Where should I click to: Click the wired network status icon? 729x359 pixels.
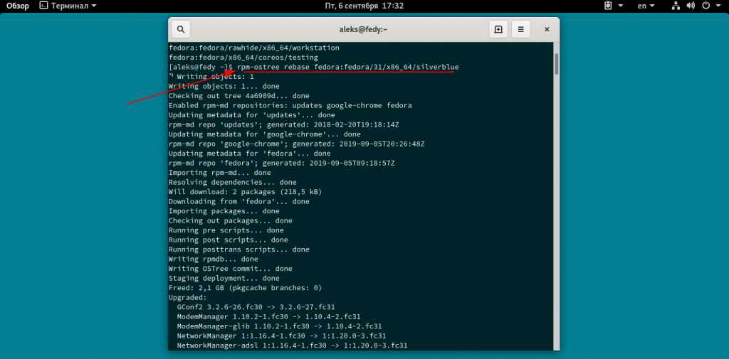tap(677, 6)
